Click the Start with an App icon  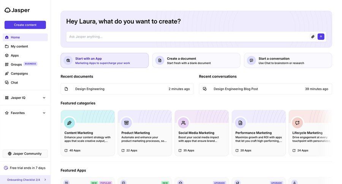pyautogui.click(x=68, y=60)
